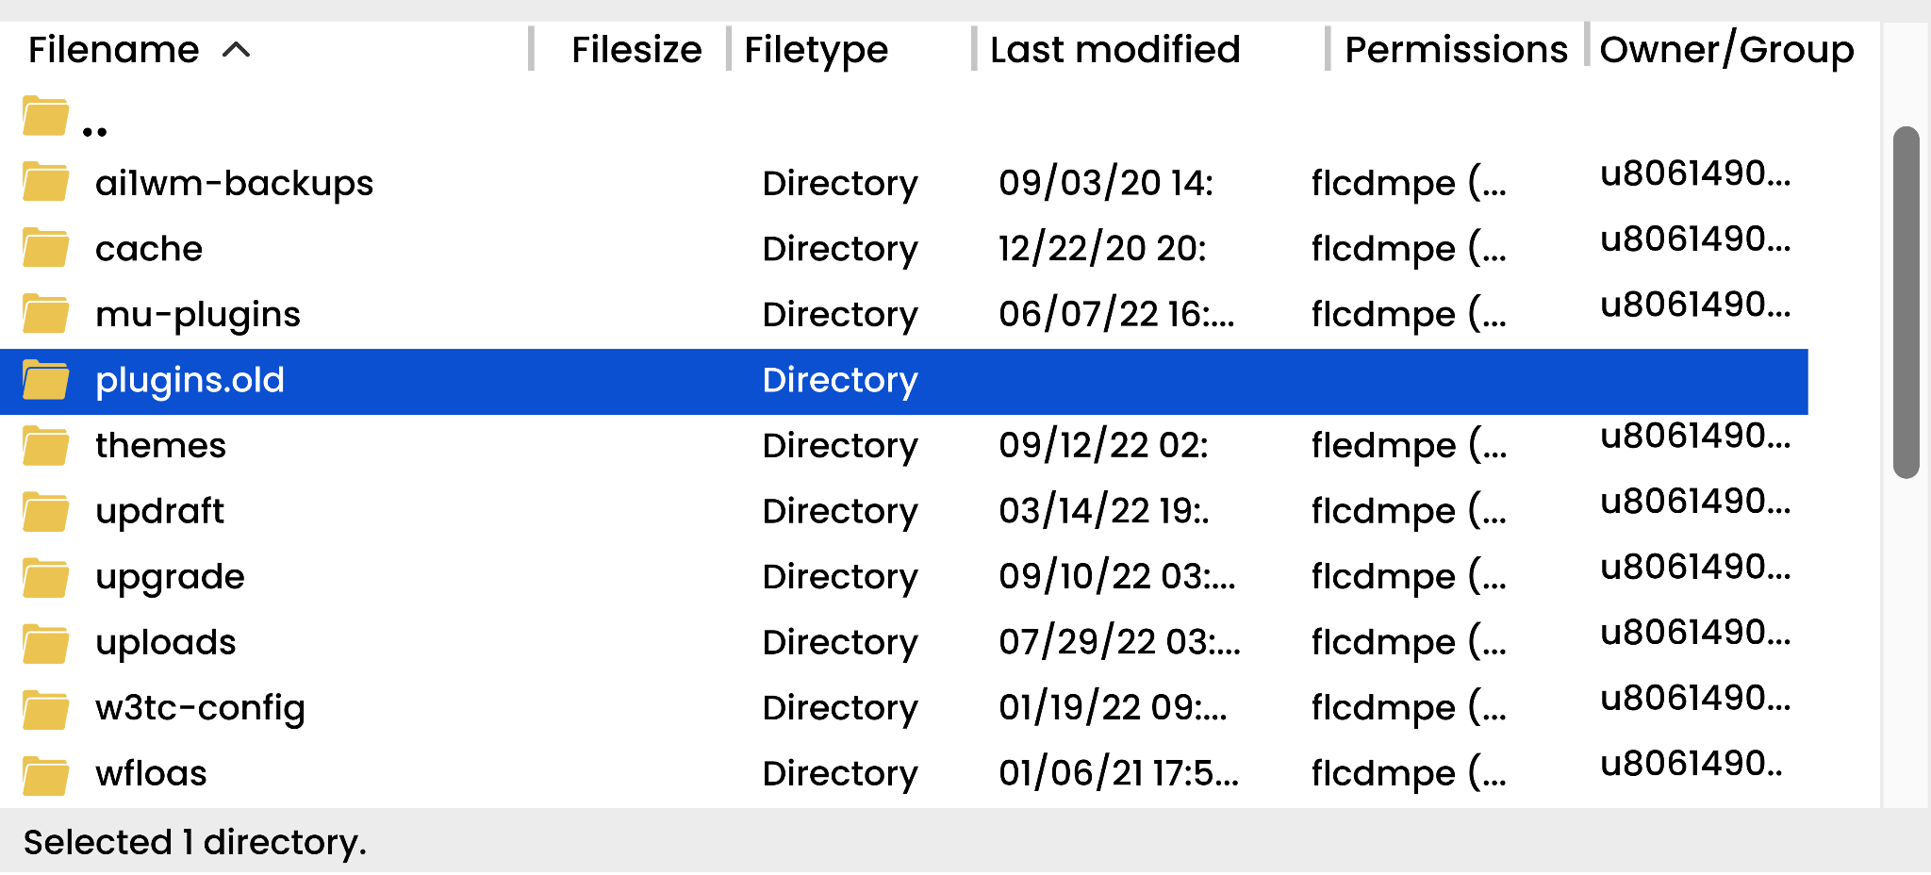The image size is (1931, 875).
Task: Select the themes directory name
Action: coord(160,445)
